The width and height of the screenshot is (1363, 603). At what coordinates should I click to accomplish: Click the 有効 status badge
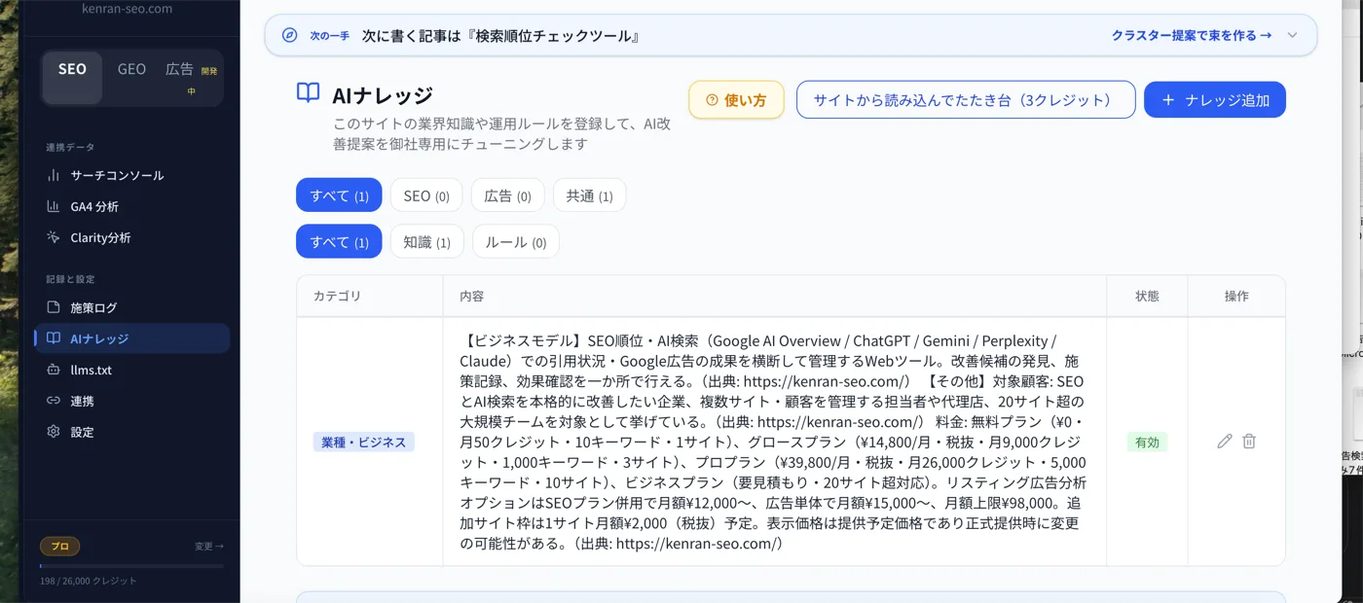point(1147,442)
